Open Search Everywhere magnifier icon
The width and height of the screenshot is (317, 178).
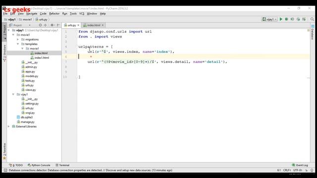pyautogui.click(x=312, y=19)
